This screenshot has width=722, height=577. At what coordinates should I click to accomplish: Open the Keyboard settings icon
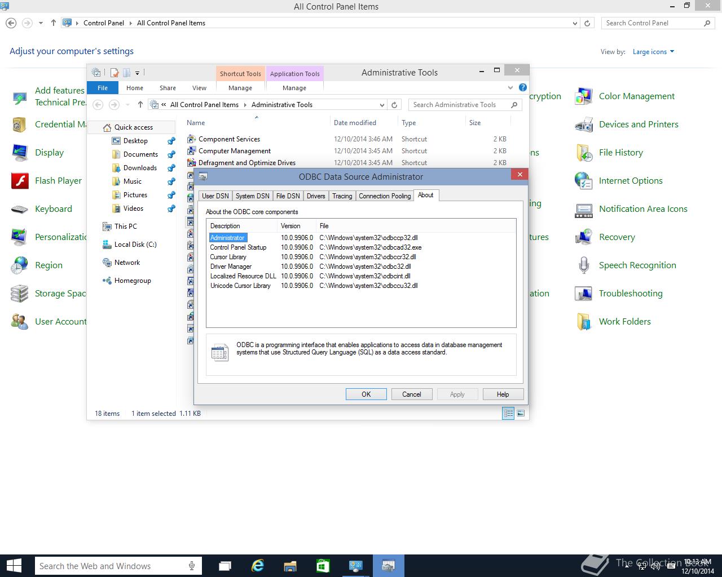[20, 209]
